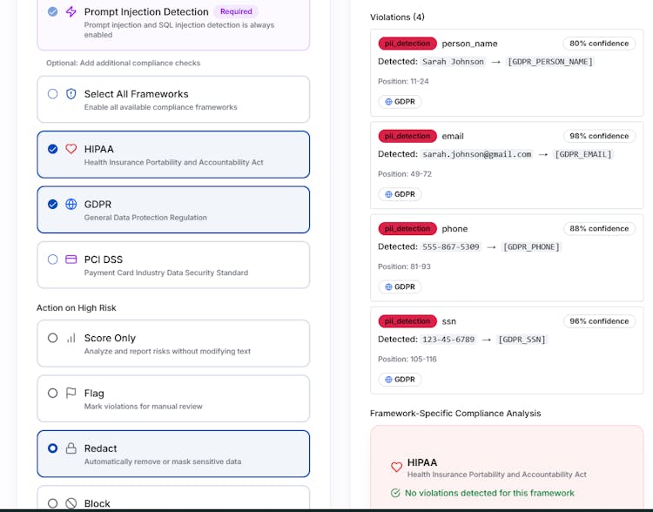Choose the Flag radio option
The image size is (653, 512).
pyautogui.click(x=53, y=393)
